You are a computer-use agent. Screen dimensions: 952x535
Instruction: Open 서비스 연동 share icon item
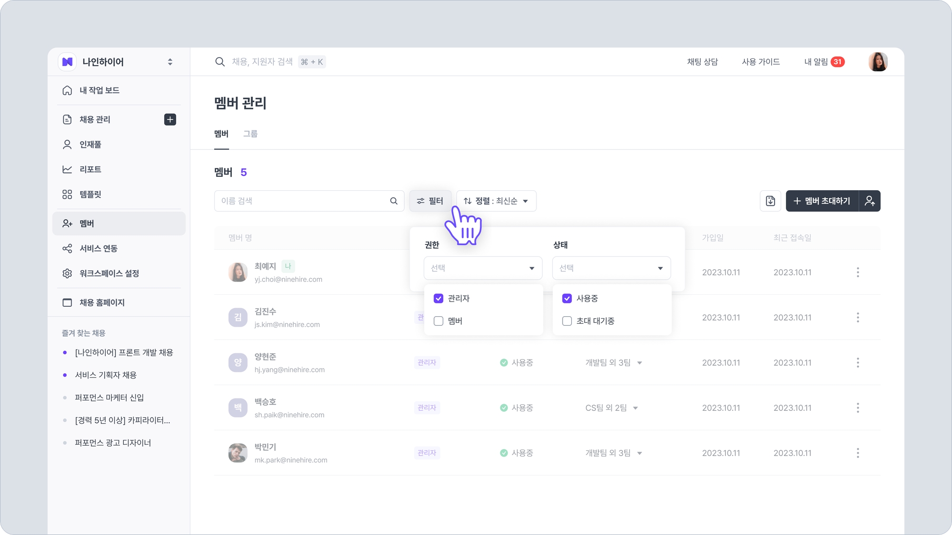coord(67,249)
